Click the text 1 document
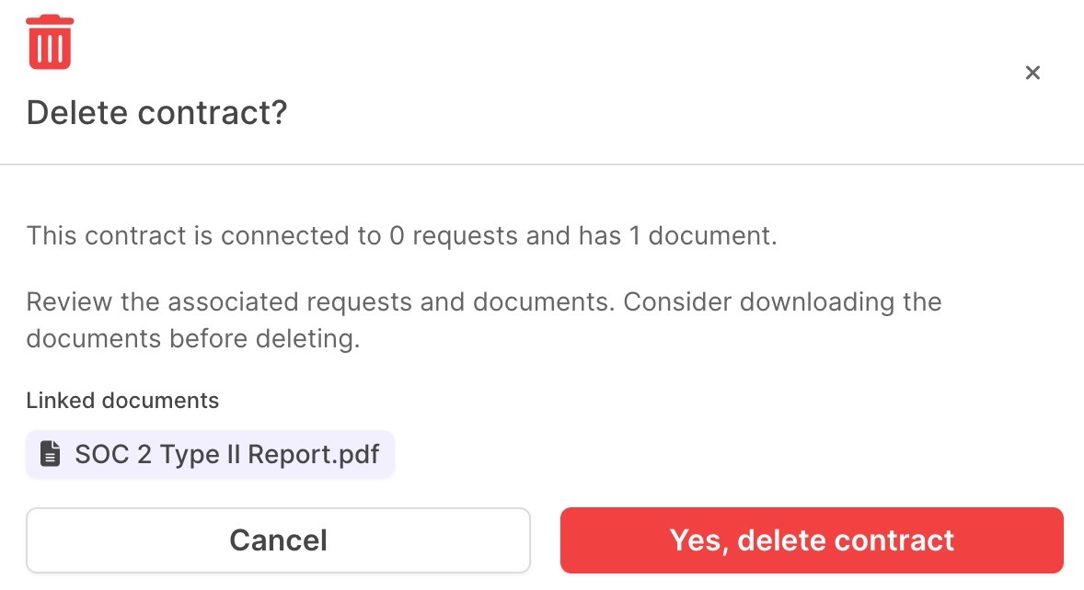This screenshot has height=590, width=1084. [x=702, y=236]
